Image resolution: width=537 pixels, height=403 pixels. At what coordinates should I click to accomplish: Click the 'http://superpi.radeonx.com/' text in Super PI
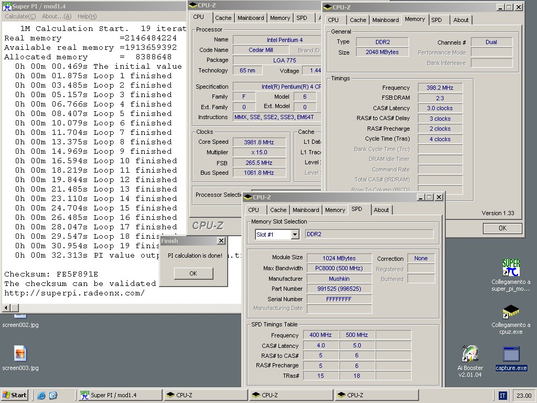click(x=74, y=293)
